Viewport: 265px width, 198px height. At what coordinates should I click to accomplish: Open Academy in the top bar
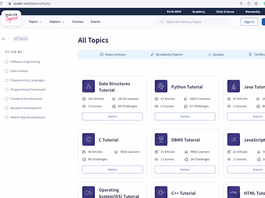pyautogui.click(x=198, y=12)
